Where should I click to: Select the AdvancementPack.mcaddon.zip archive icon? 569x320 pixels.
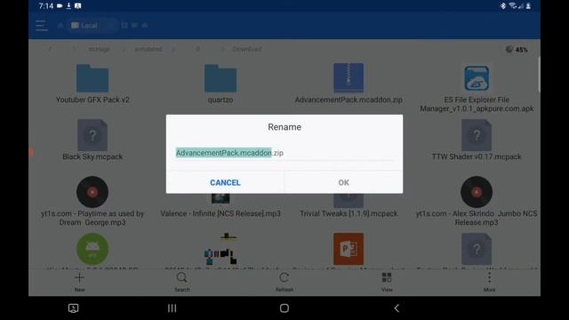(x=349, y=77)
